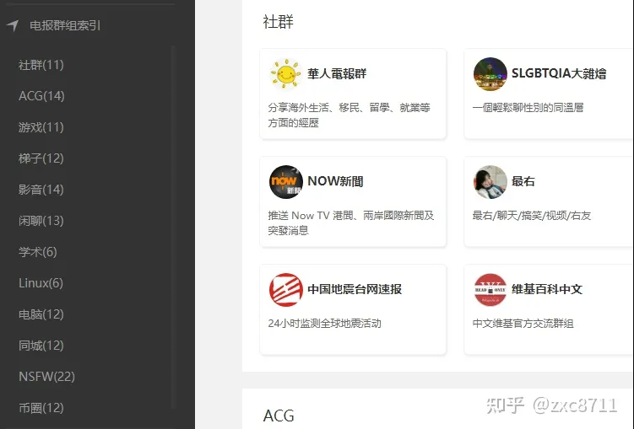Click the SLGBTQIA大雜燴 night-lights avatar
The width and height of the screenshot is (634, 429).
pyautogui.click(x=490, y=74)
